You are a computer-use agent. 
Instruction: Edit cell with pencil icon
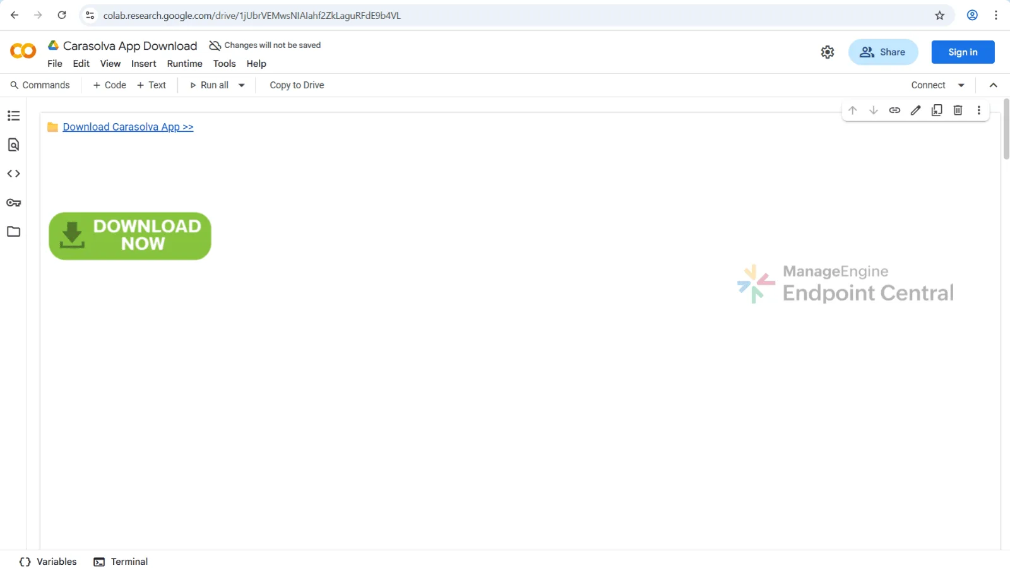(916, 110)
